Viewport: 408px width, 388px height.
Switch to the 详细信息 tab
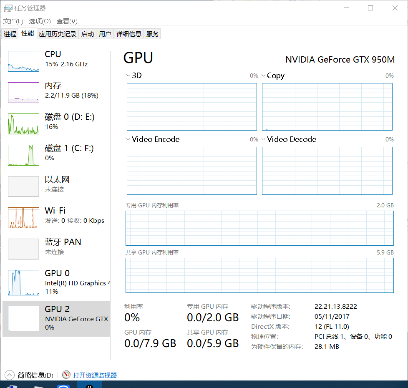(128, 34)
